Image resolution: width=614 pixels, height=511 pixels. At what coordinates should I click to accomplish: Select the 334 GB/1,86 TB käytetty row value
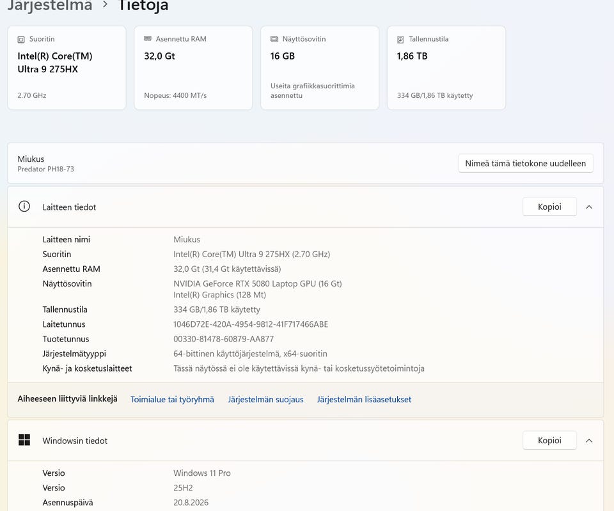[217, 310]
